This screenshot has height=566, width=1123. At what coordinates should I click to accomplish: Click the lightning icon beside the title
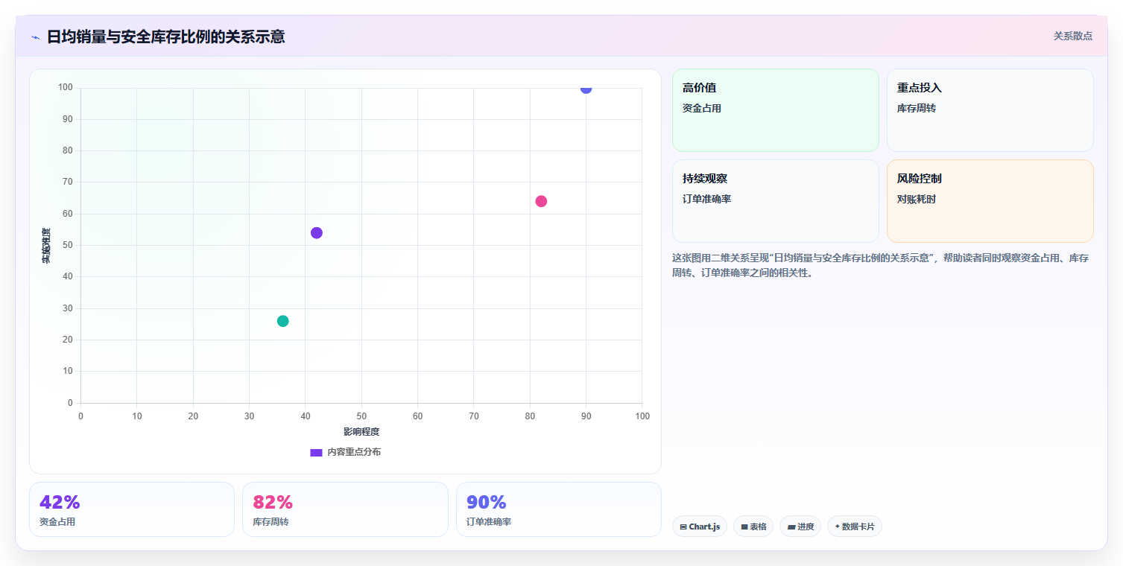point(36,37)
